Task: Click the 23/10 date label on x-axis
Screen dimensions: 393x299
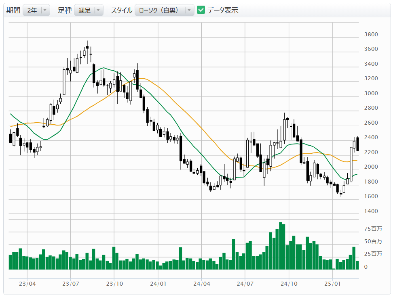Action: click(114, 284)
